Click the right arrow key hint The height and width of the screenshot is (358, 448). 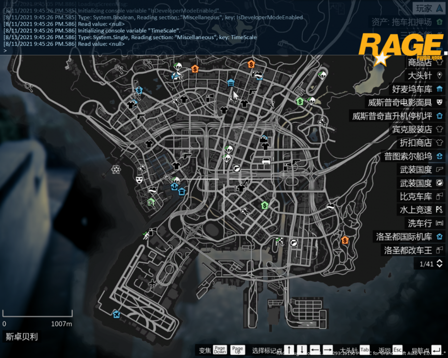(x=328, y=350)
